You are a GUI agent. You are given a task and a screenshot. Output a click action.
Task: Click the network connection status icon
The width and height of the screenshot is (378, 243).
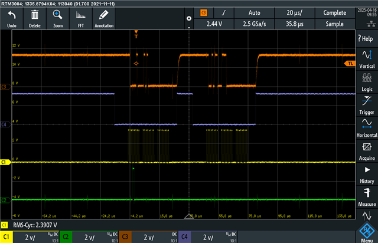371,24
